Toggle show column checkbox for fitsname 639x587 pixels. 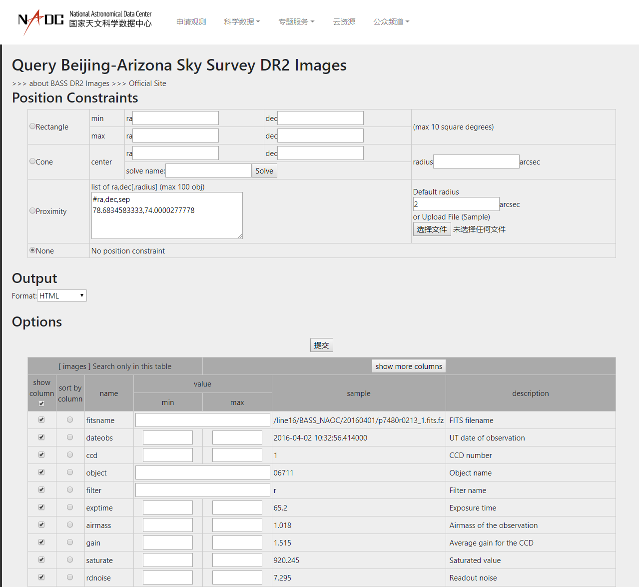41,420
